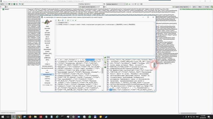The height and width of the screenshot is (119, 213).
Task: Click the bottom green icon between the result panes
Action: click(105, 67)
